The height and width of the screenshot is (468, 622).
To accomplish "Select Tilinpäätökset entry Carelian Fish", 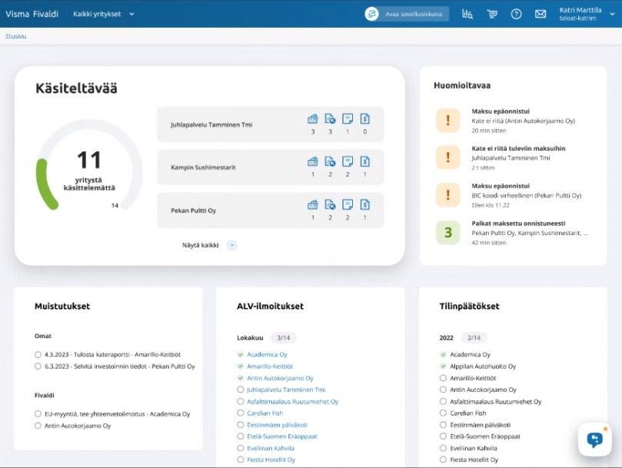I will click(x=467, y=413).
